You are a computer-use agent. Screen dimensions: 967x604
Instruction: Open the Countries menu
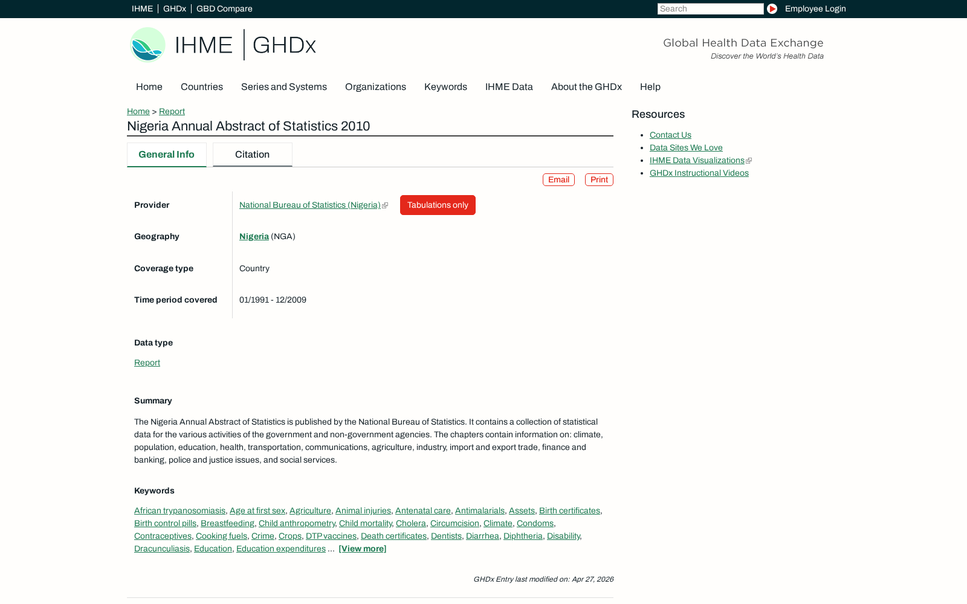(202, 86)
